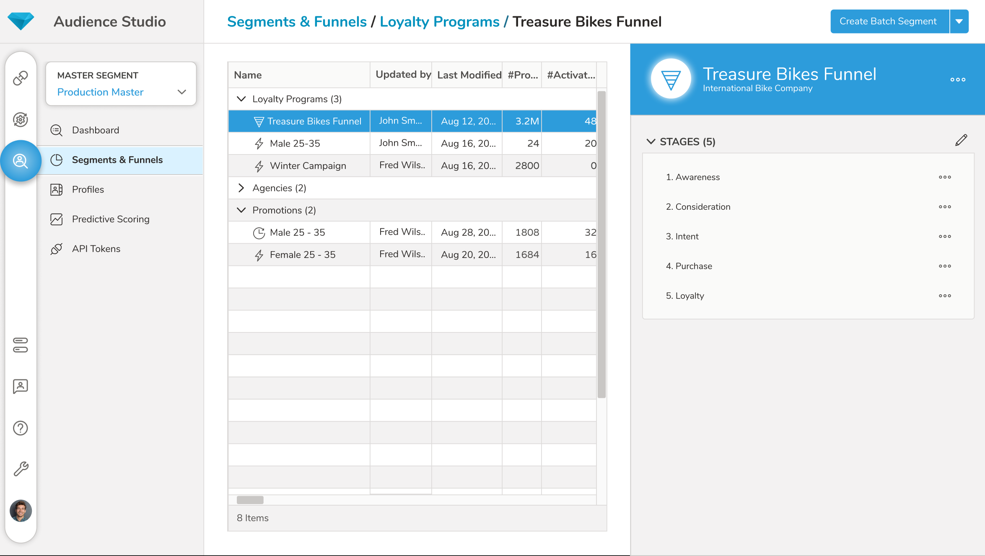
Task: Drag the horizontal scrollbar in the table
Action: coord(250,499)
